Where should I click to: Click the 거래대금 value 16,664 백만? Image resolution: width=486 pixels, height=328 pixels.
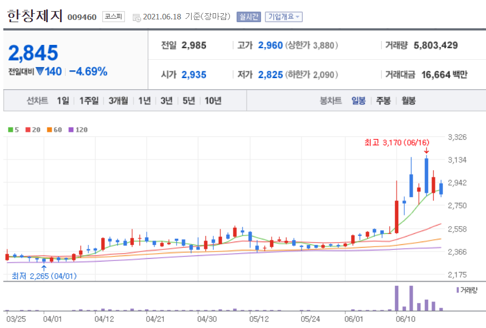coord(444,75)
